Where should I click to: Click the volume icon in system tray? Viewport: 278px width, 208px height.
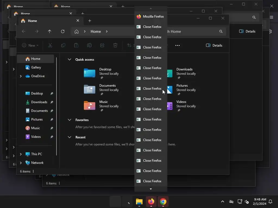[x=247, y=201]
